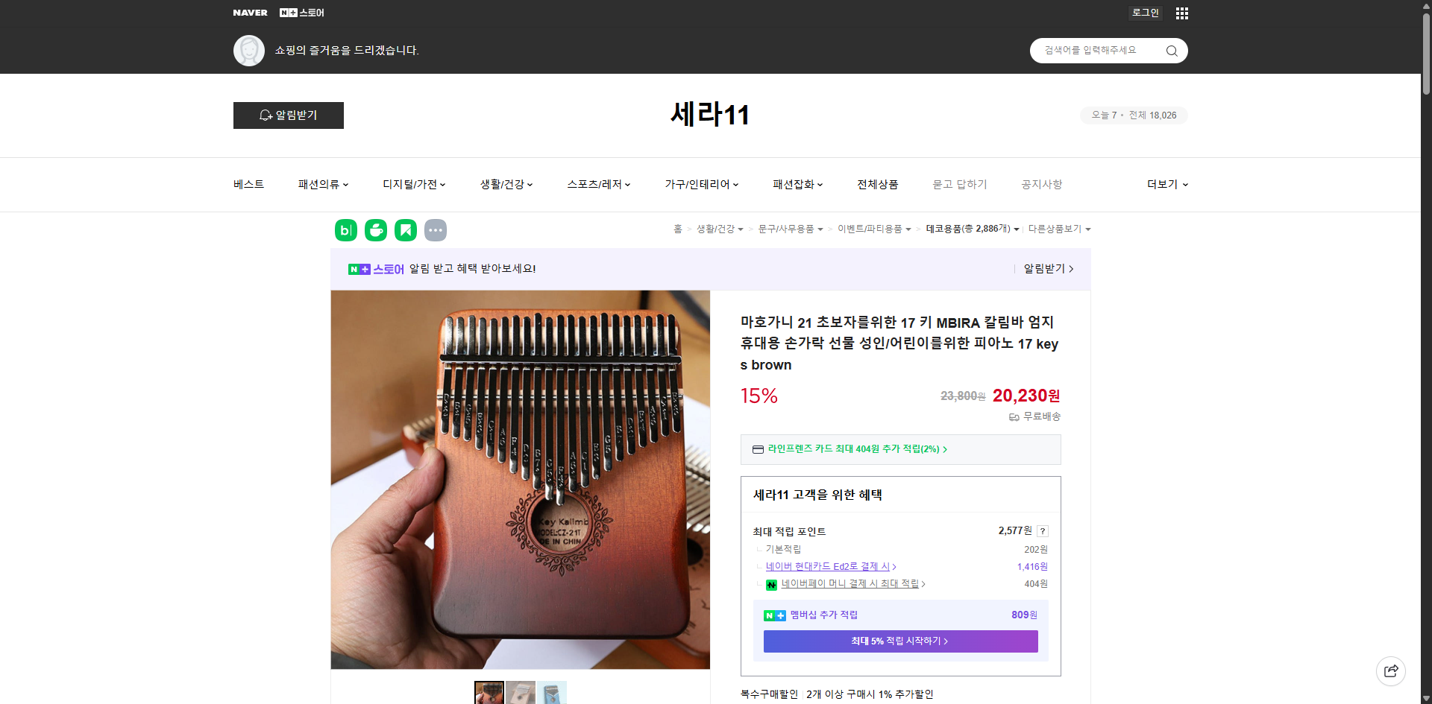Open help via question mark next to 적립 포인트
Screen dimensions: 1432x704
tap(1043, 530)
